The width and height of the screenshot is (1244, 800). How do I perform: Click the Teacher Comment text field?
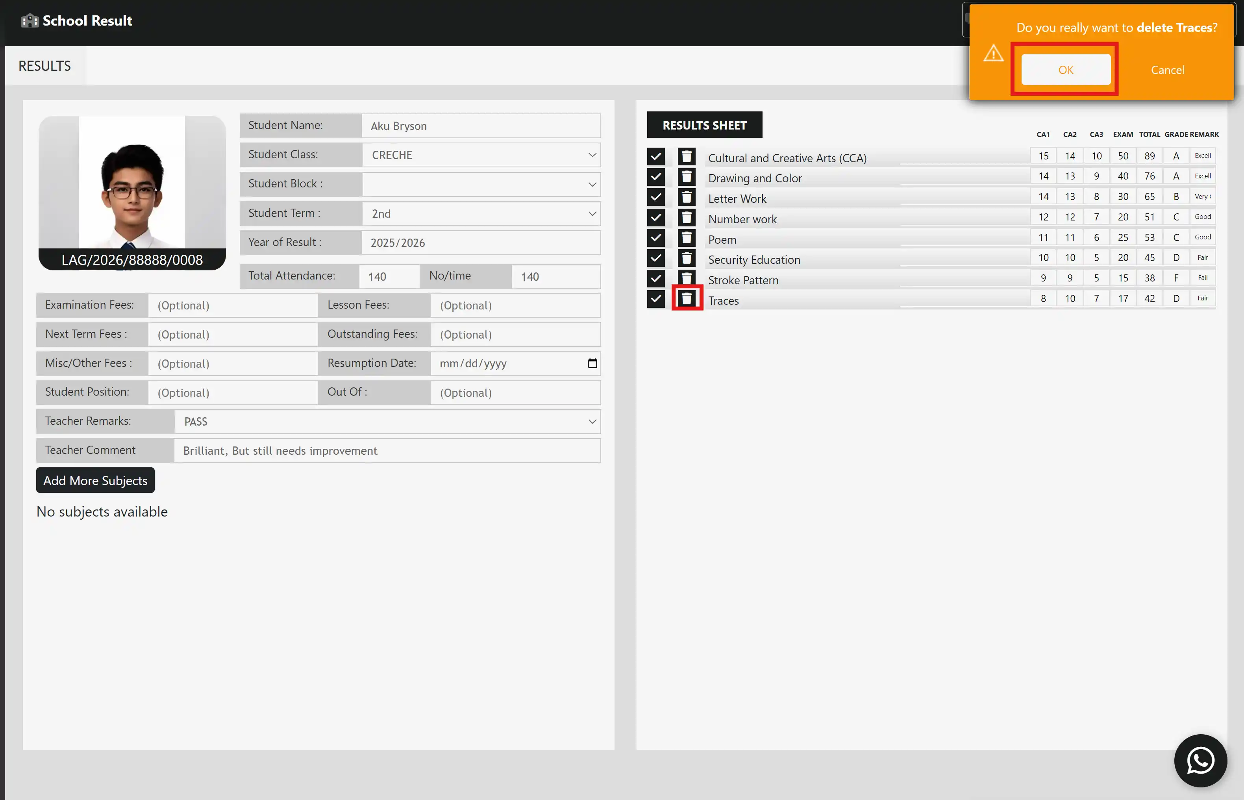coord(387,450)
